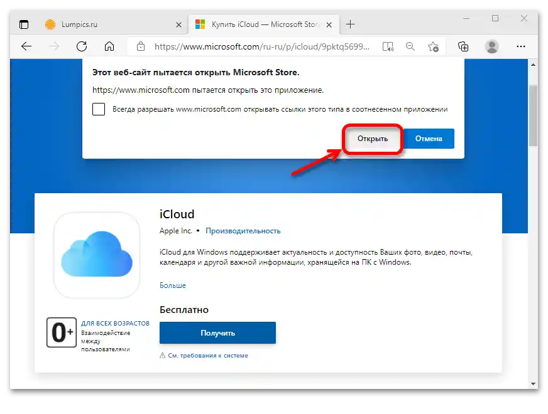This screenshot has width=548, height=414.
Task: Click the scrollbar down arrow
Action: point(533,384)
